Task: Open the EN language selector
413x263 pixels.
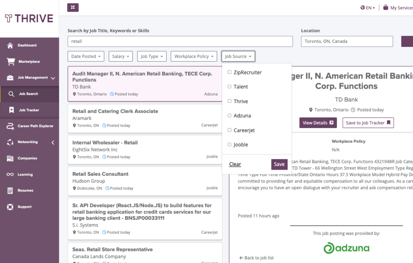Action: point(367,8)
